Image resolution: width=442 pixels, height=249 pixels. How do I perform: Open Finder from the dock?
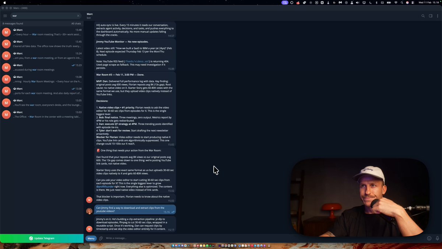pyautogui.click(x=173, y=246)
